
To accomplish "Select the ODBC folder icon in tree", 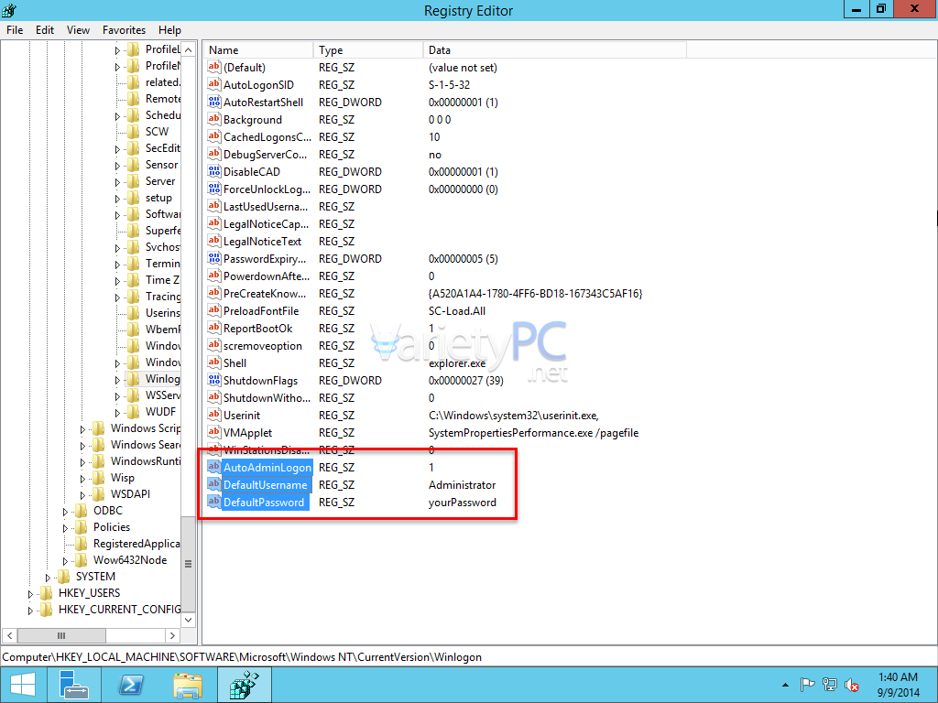I will point(82,511).
